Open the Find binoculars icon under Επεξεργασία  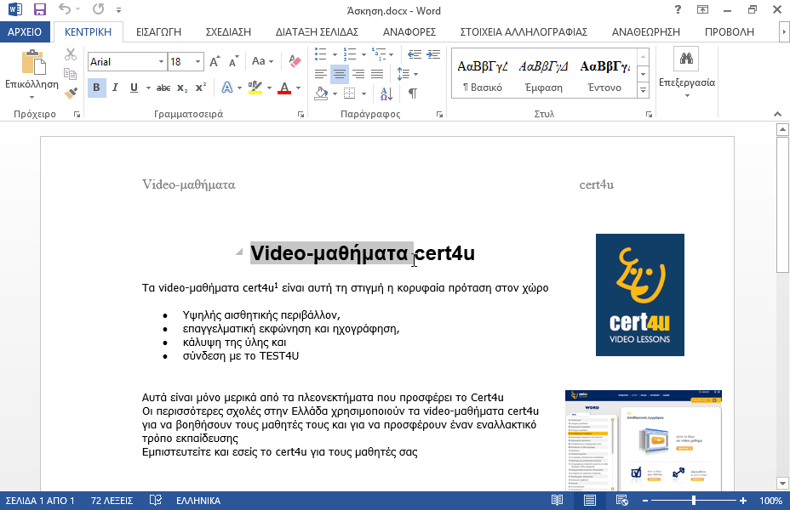click(686, 59)
